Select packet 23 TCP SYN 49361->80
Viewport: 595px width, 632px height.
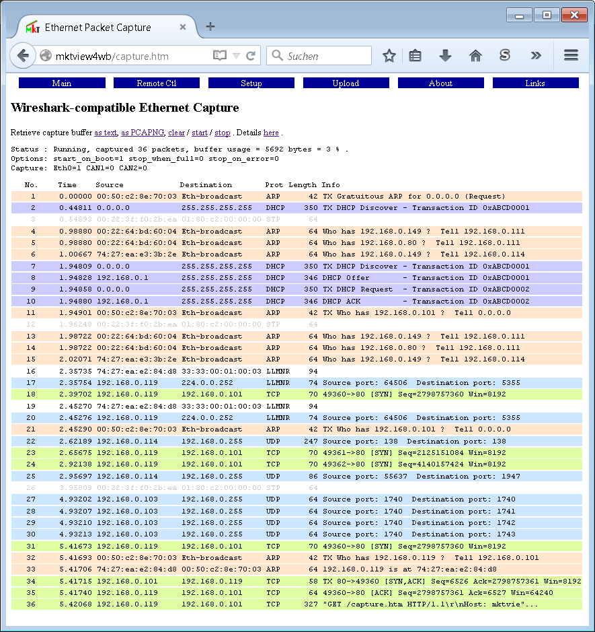296,453
